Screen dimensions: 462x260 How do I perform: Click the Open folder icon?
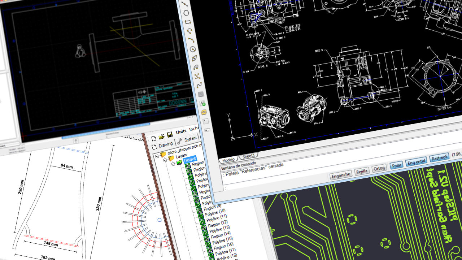tap(162, 136)
